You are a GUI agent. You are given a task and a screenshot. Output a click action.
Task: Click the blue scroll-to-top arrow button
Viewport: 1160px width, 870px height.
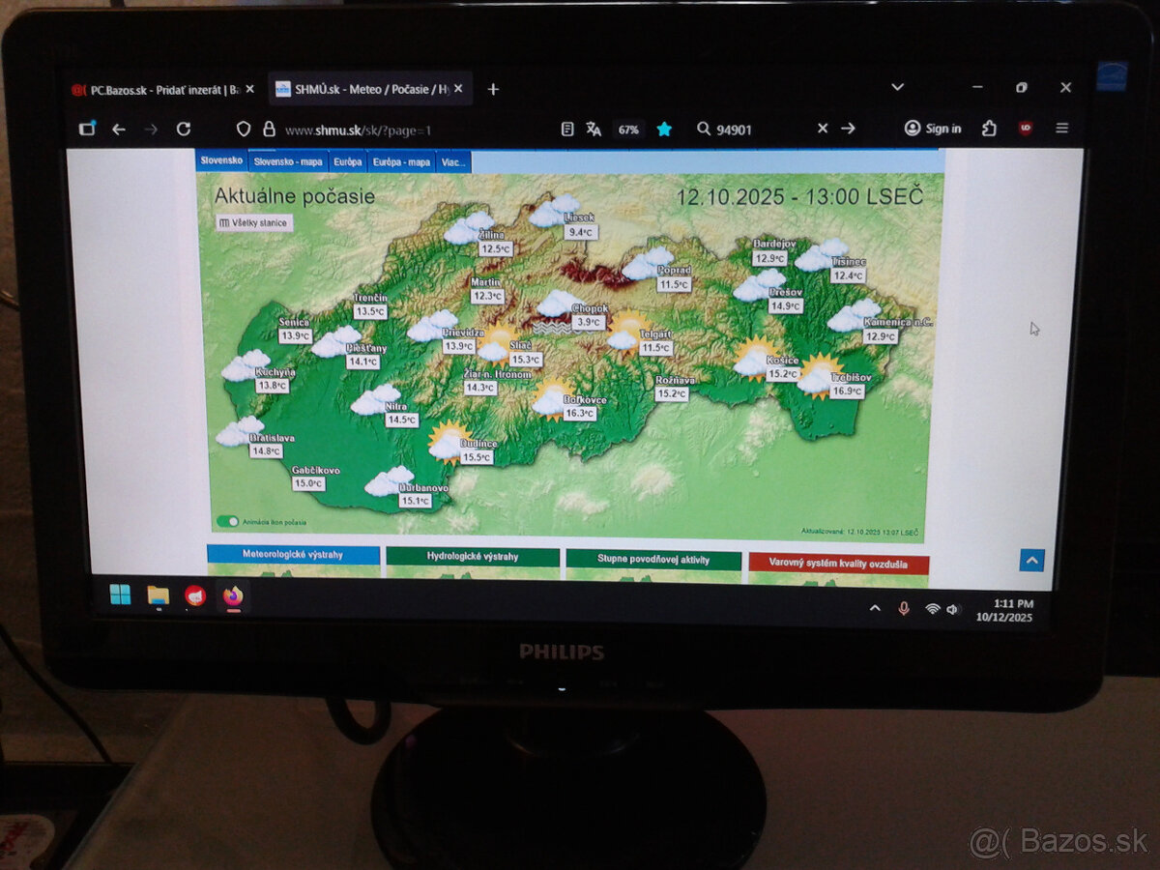[x=1031, y=560]
